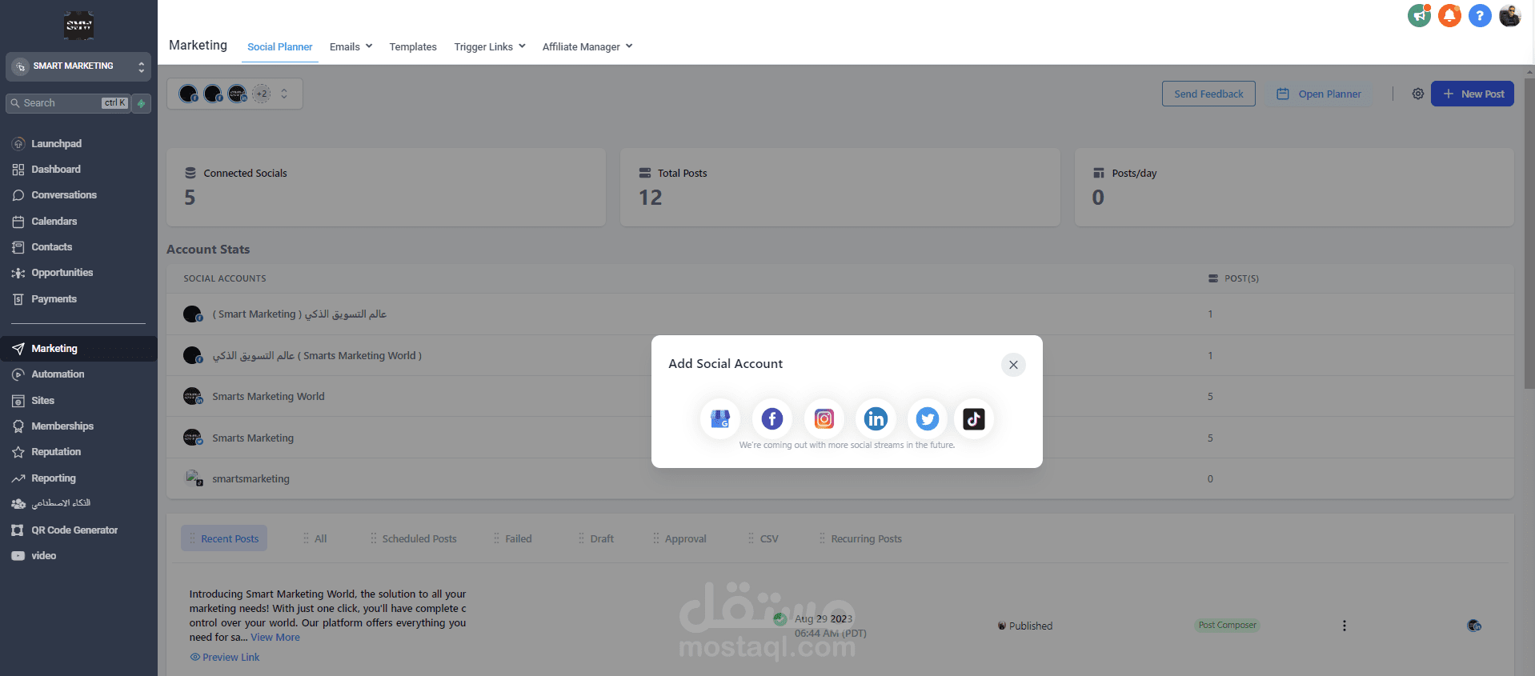The image size is (1535, 676).
Task: Click the smartsmarketing account row
Action: [x=840, y=478]
